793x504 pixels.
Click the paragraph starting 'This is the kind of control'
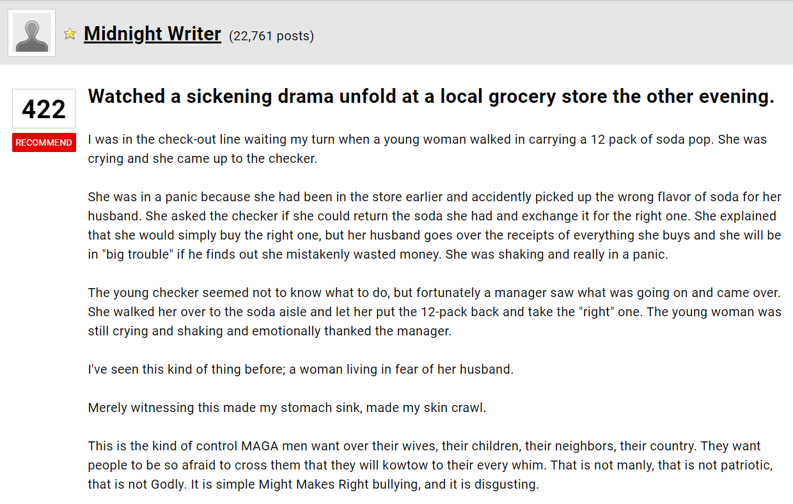[430, 465]
